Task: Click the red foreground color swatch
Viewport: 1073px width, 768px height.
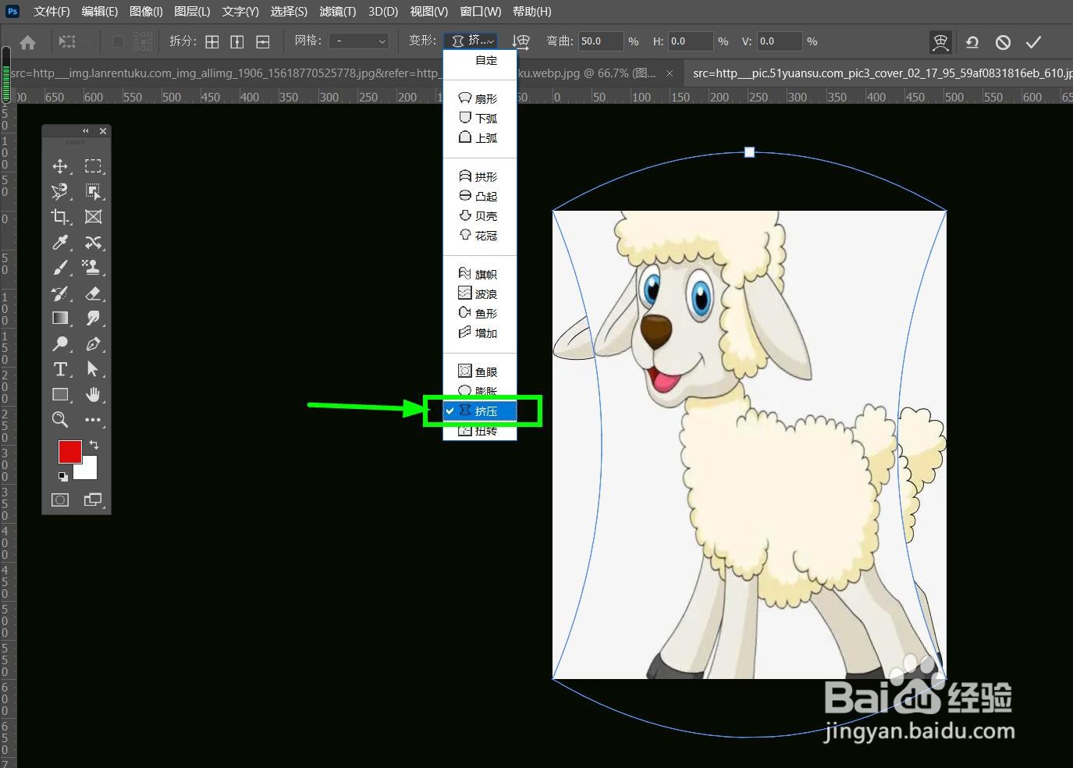Action: click(x=69, y=452)
